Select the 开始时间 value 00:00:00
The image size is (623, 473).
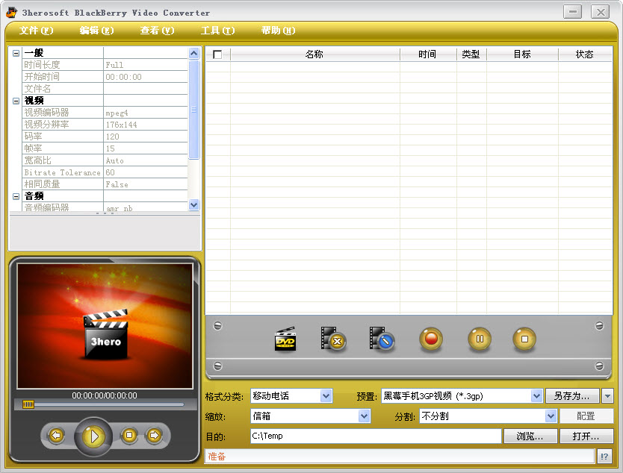click(x=146, y=77)
